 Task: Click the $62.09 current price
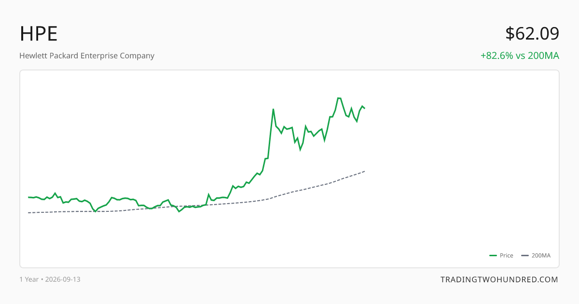(x=532, y=34)
